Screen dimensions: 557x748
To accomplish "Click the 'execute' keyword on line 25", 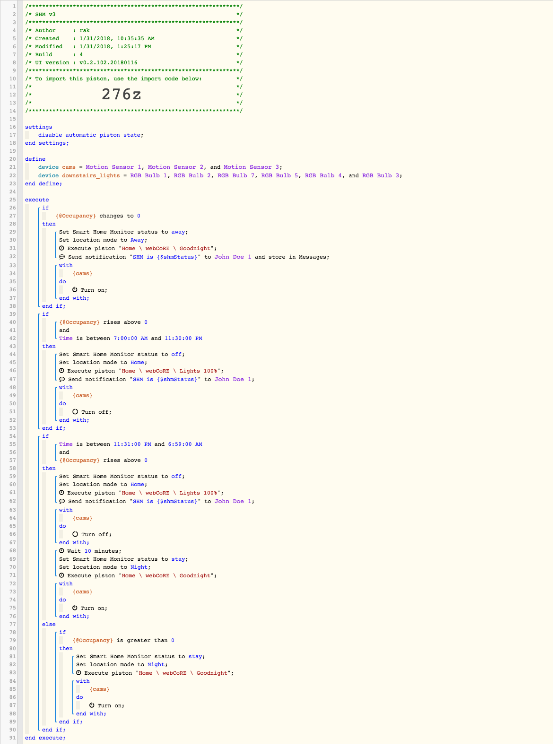I will point(37,200).
